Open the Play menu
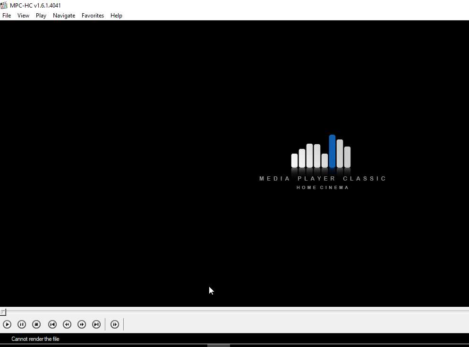The height and width of the screenshot is (347, 469). pyautogui.click(x=41, y=16)
